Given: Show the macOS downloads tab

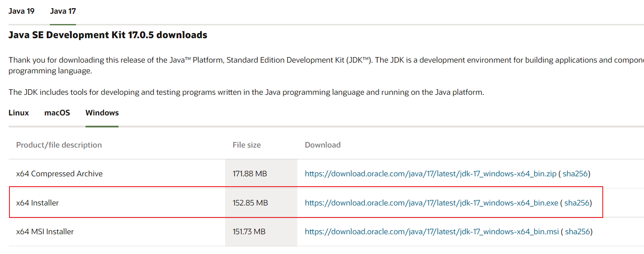Looking at the screenshot, I should 57,113.
